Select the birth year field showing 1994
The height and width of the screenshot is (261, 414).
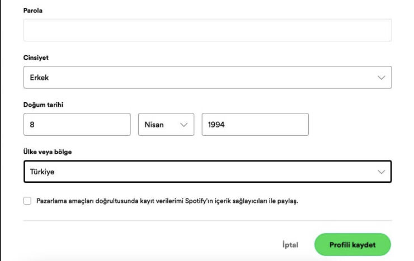255,125
